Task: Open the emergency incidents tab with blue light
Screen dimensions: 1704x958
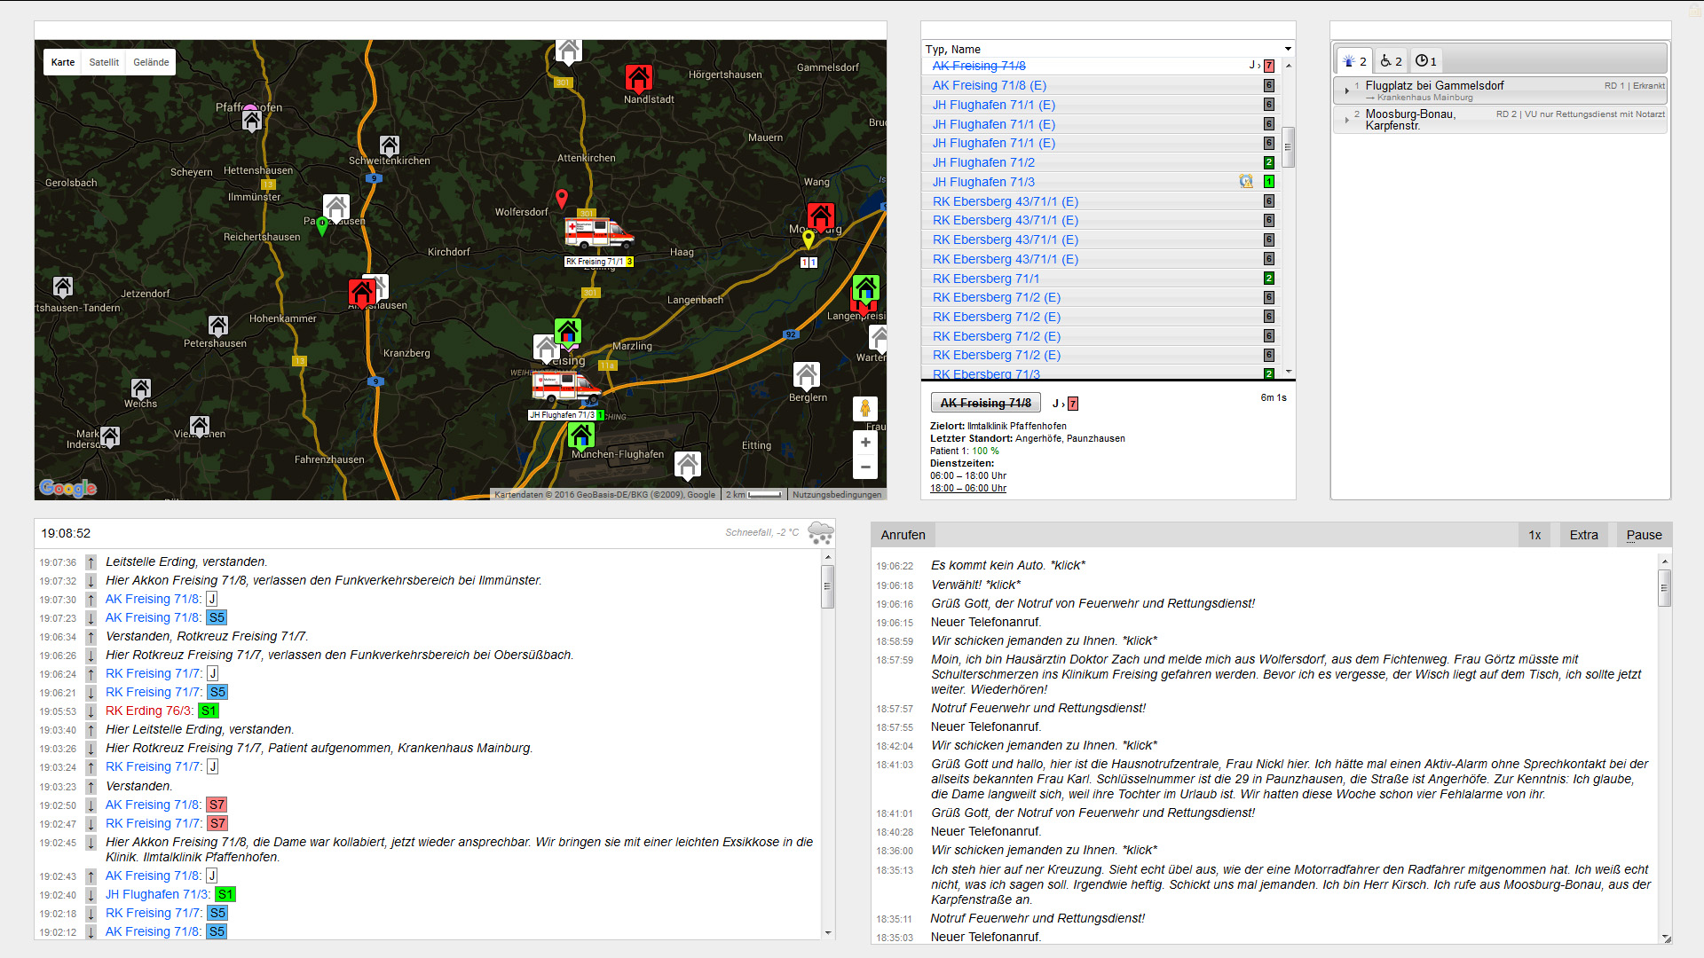Action: [1354, 61]
